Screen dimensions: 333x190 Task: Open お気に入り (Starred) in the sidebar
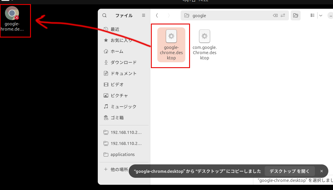(121, 40)
